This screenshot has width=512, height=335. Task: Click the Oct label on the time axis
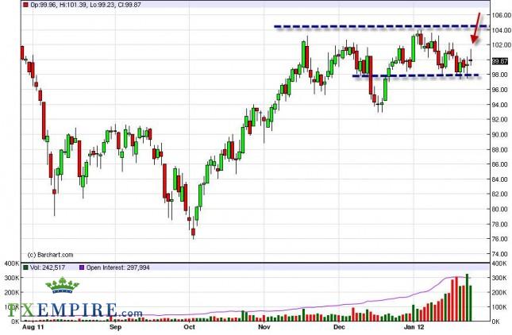point(190,326)
